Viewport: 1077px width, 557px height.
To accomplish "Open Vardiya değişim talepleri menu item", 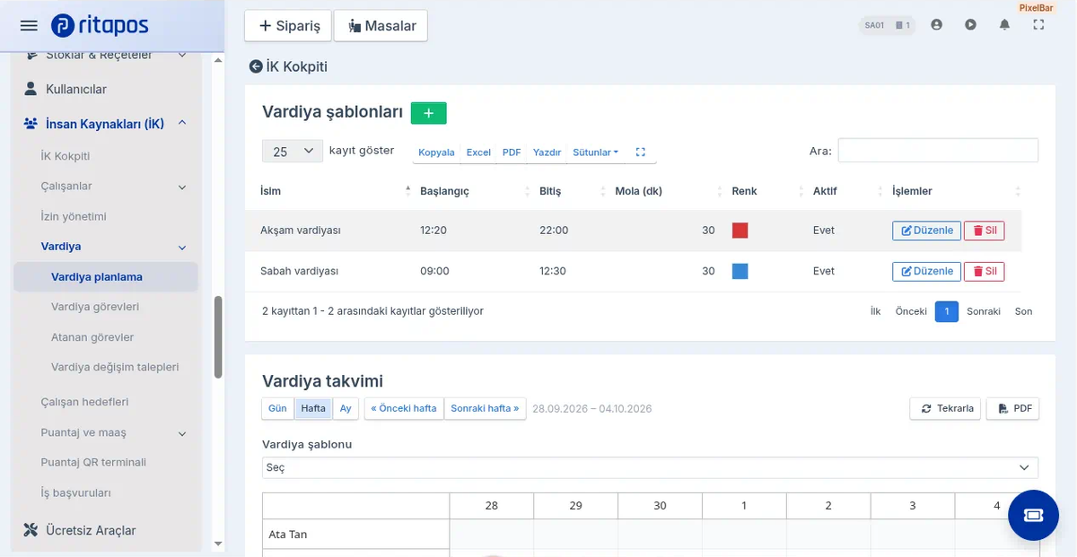I will 115,367.
